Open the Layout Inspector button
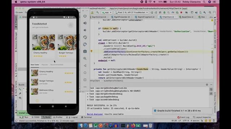 point(202,117)
